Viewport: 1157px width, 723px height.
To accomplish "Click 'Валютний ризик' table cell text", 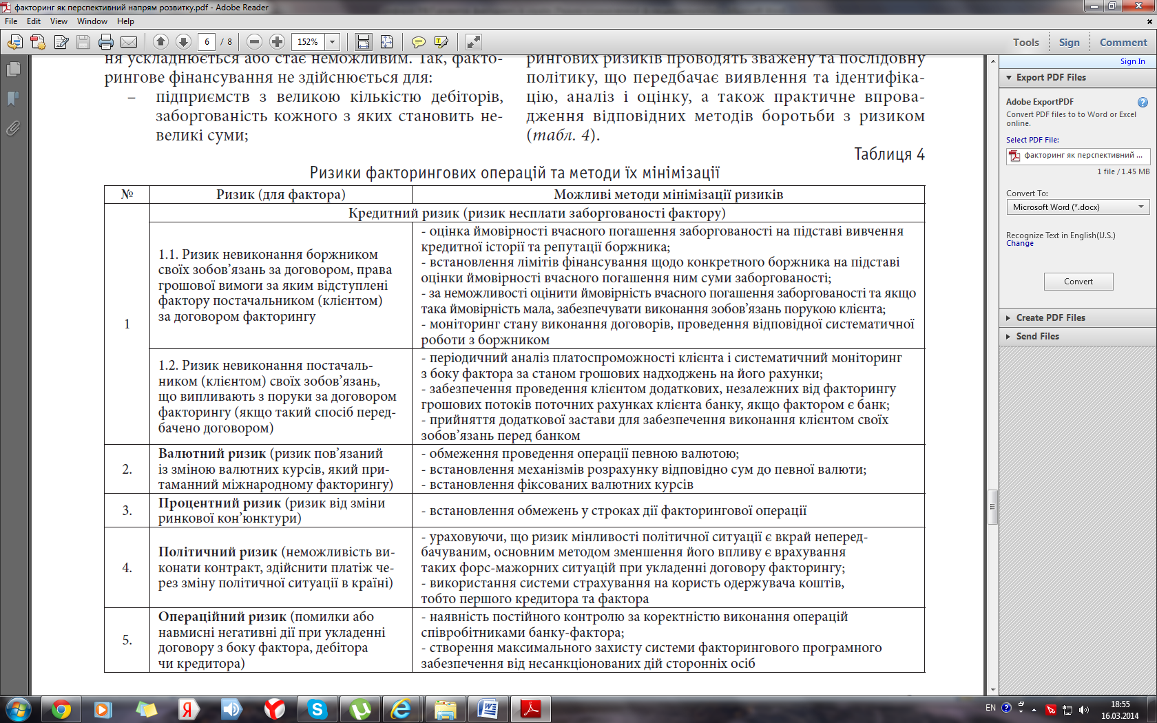I will coord(212,454).
